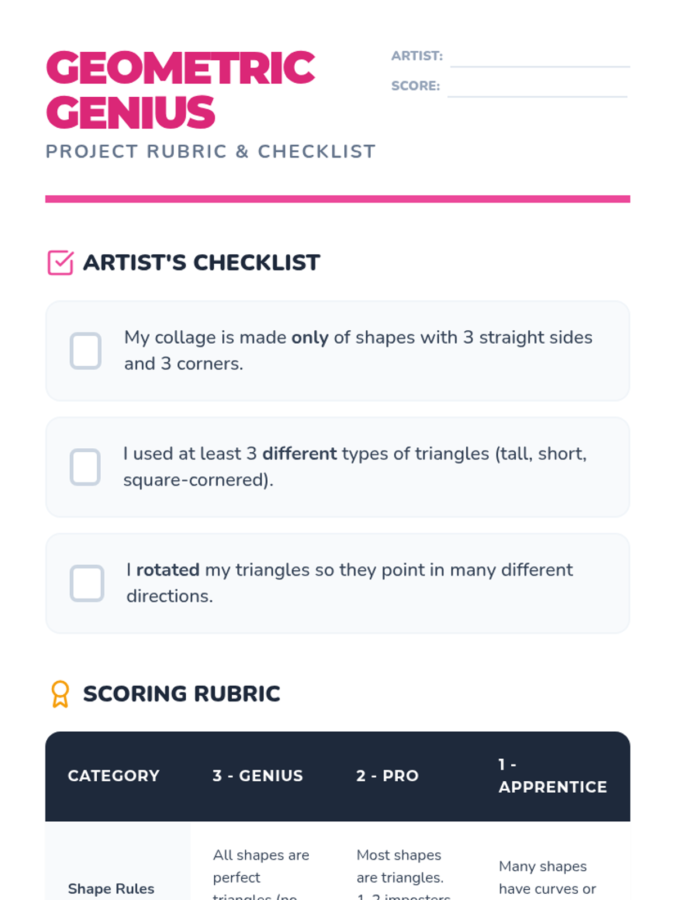
Task: Select the CATEGORY column header
Action: 114,776
